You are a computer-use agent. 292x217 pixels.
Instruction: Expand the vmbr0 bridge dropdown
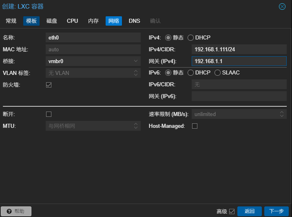pos(136,61)
